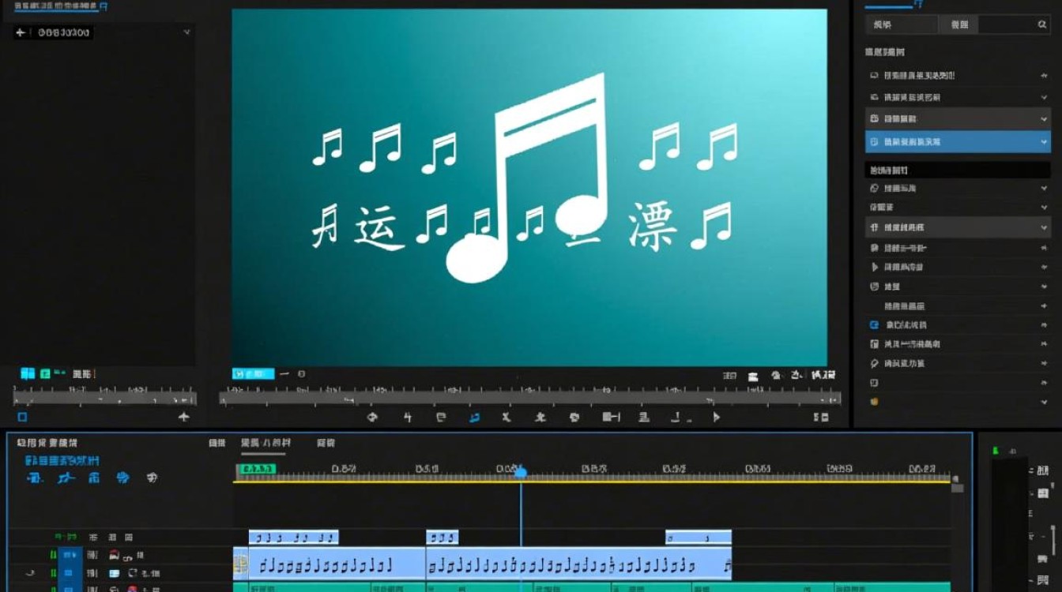Click the leftmost icon in the preview transport bar
The height and width of the screenshot is (592, 1062).
(373, 417)
